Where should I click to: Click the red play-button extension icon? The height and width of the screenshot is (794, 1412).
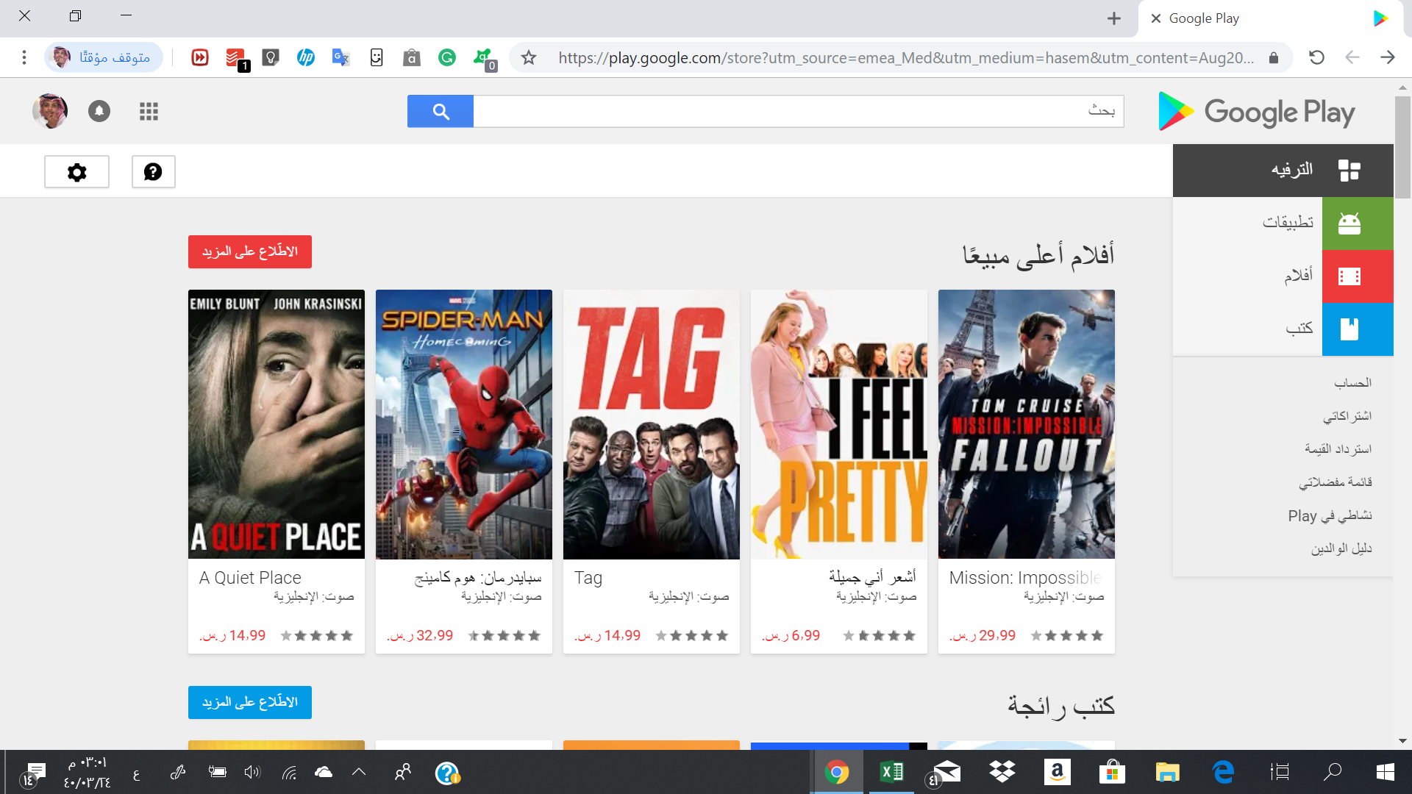point(199,57)
